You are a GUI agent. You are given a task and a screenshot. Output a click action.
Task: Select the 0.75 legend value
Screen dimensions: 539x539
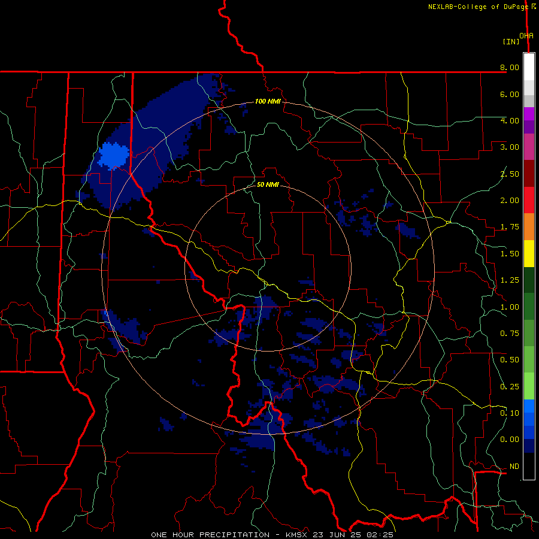(510, 334)
